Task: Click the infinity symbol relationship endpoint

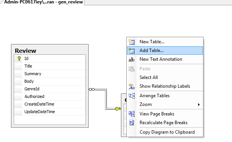Action: click(x=92, y=89)
